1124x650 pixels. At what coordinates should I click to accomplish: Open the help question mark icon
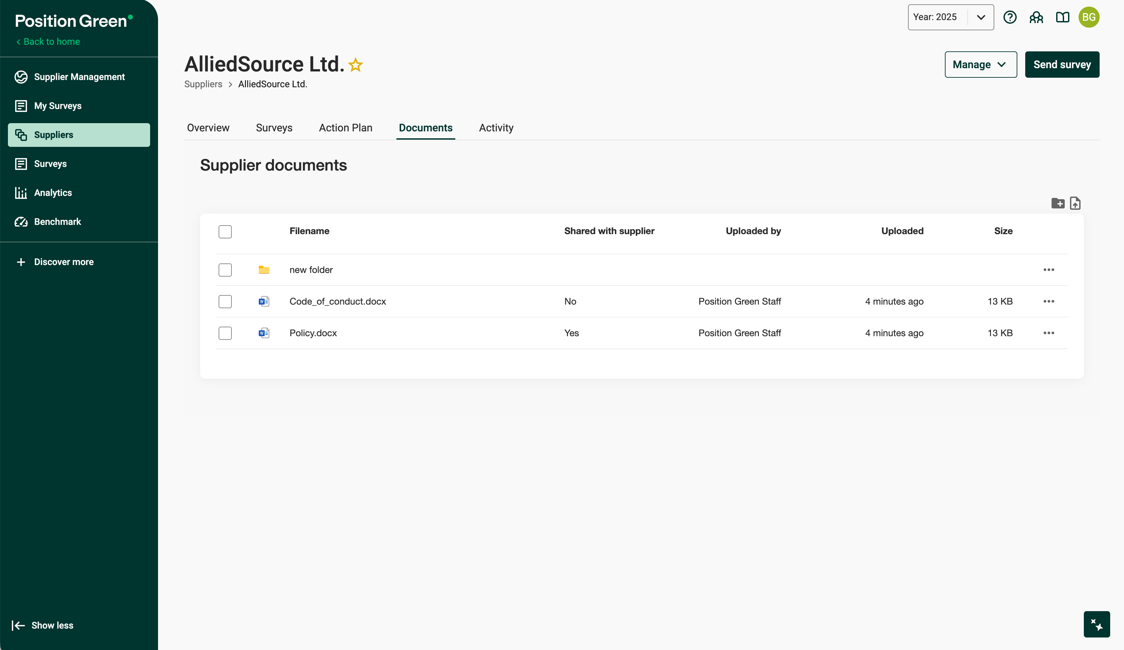[x=1010, y=17]
